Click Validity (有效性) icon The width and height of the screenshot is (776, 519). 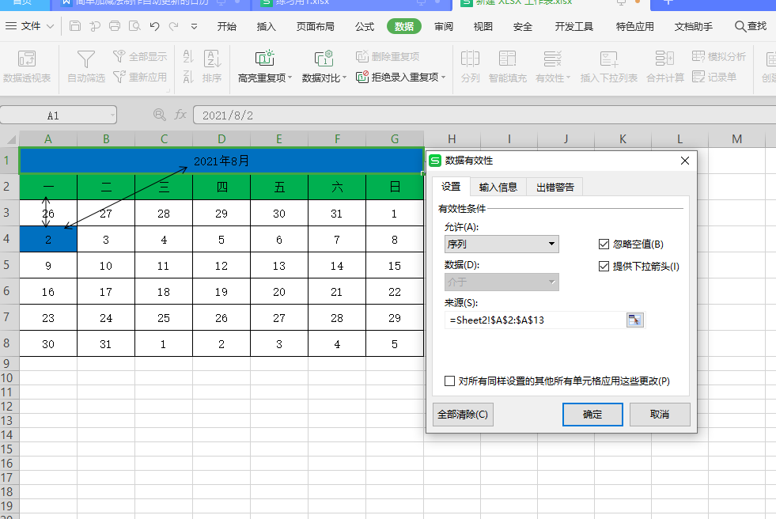552,59
